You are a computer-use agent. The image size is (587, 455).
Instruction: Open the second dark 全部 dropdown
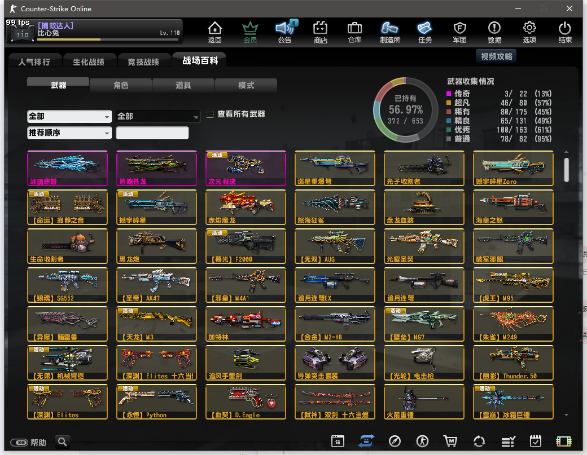click(x=157, y=116)
